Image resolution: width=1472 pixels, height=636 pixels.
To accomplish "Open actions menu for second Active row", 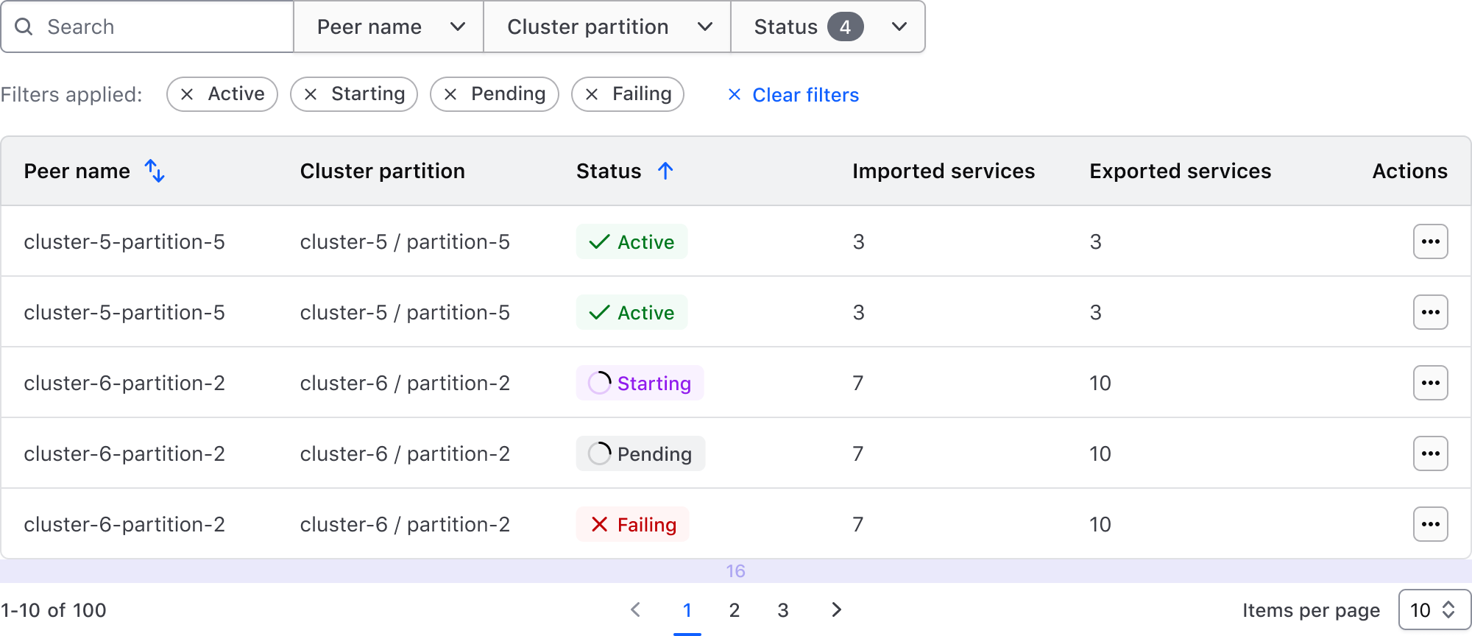I will click(1430, 312).
